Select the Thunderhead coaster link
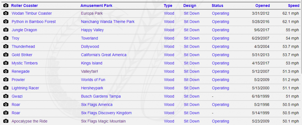The width and height of the screenshot is (302, 125). click(x=23, y=46)
